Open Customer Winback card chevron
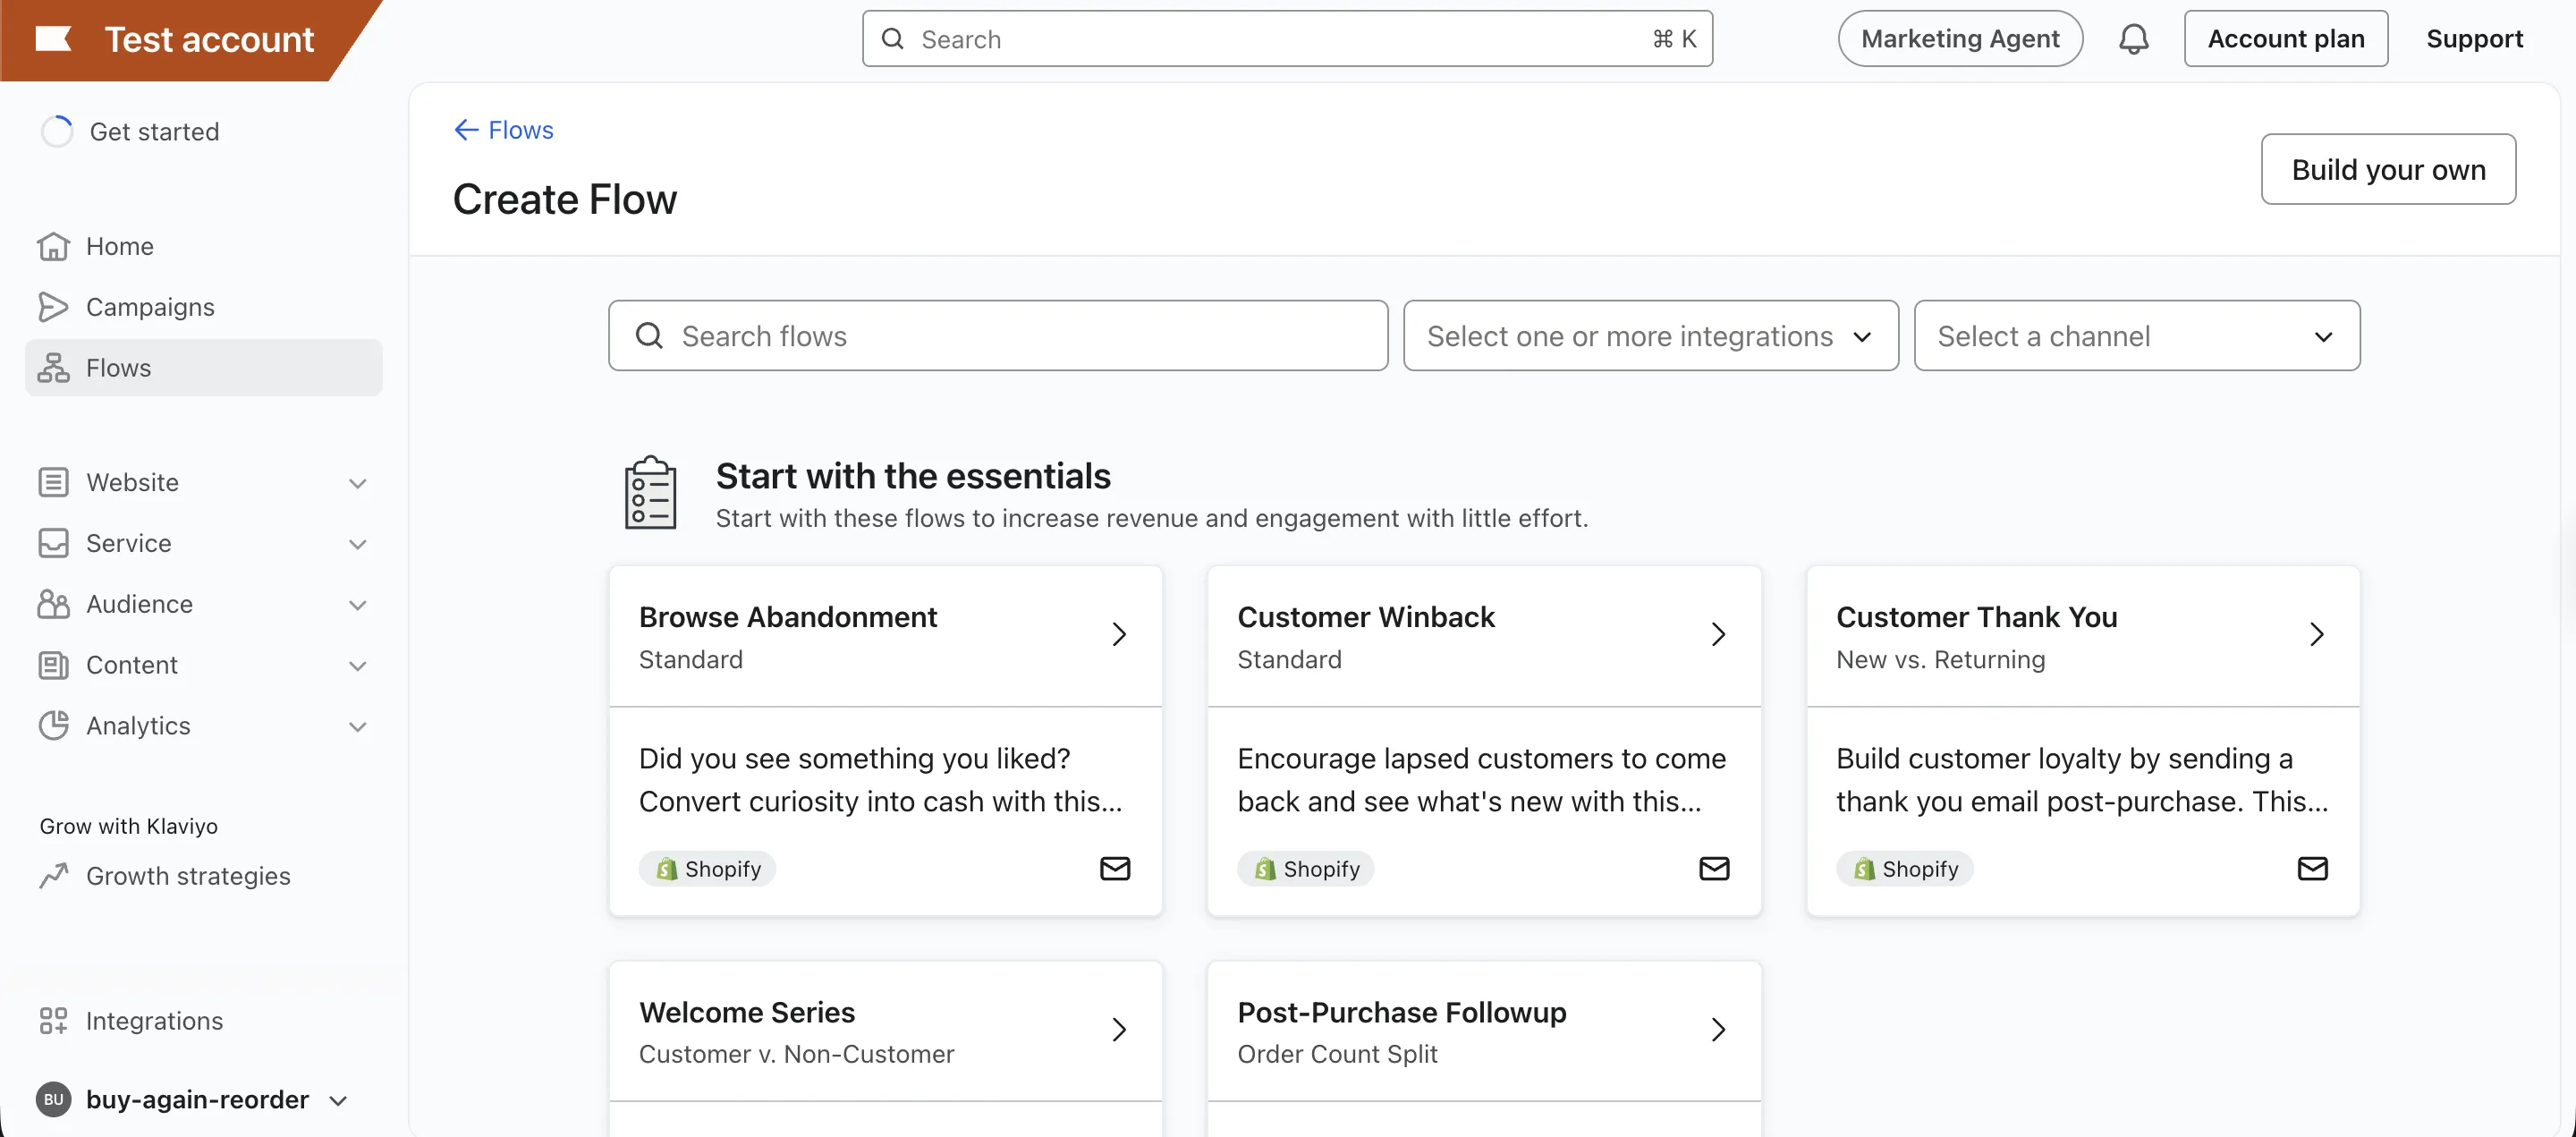The image size is (2576, 1137). (1718, 635)
